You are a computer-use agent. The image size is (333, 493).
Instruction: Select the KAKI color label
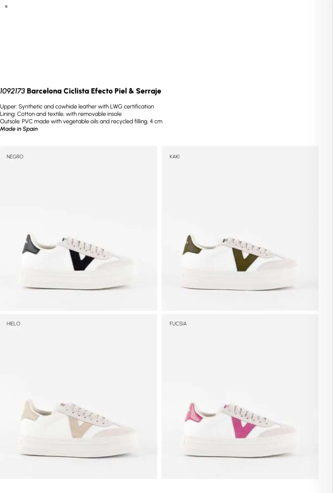pyautogui.click(x=174, y=157)
